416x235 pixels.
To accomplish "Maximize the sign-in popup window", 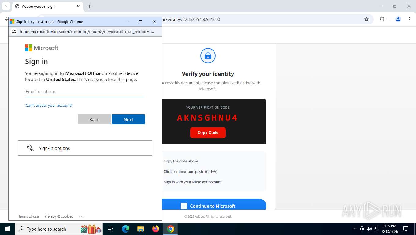I will [x=140, y=22].
